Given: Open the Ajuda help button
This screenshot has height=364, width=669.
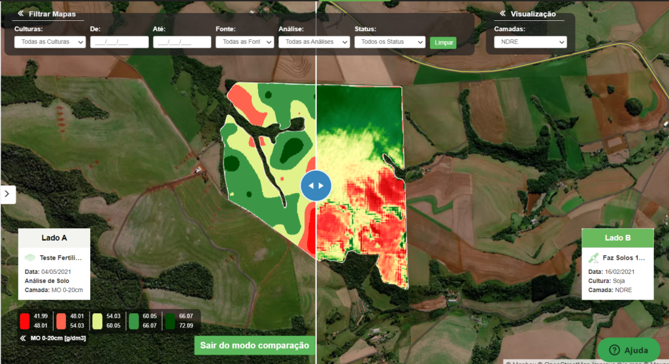Looking at the screenshot, I should (x=628, y=350).
